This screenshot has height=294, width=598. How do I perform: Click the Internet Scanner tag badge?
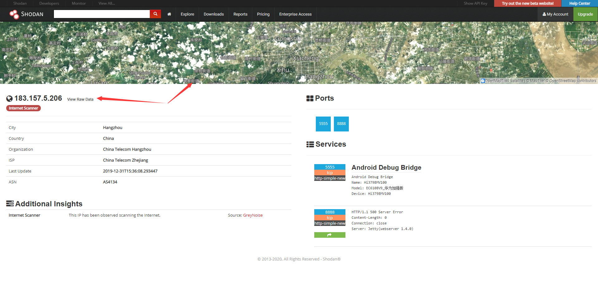[23, 108]
